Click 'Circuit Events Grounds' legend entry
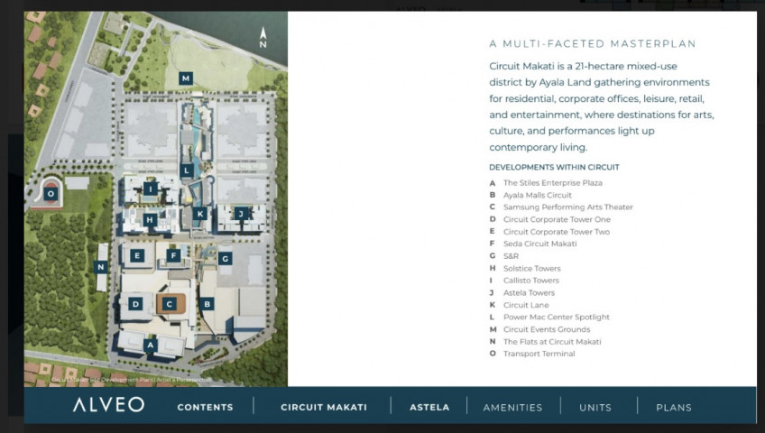This screenshot has height=433, width=765. tap(547, 329)
